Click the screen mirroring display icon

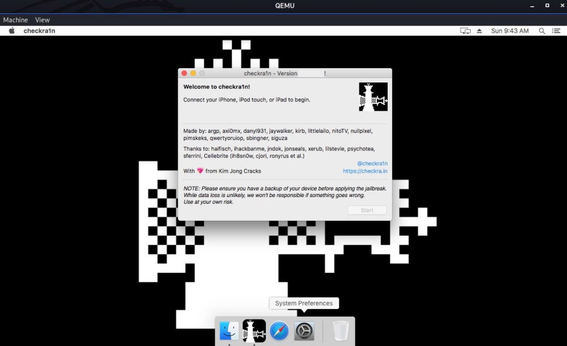pos(465,31)
